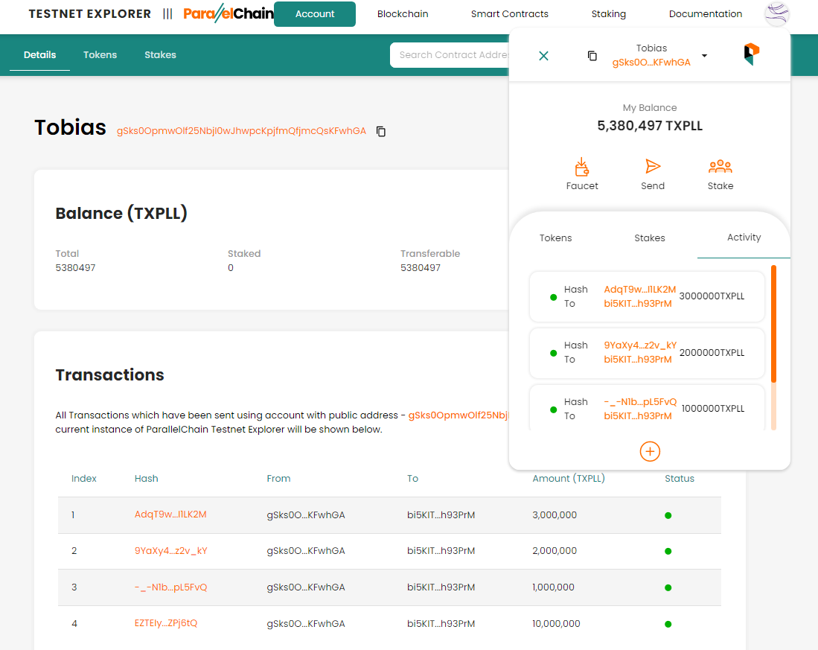Open hash 9YaXy4...z2v_kY in activity list
This screenshot has width=818, height=650.
coord(640,345)
